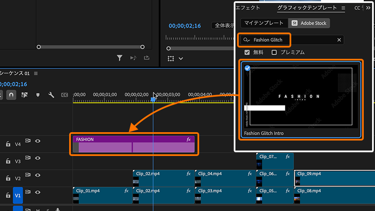
Task: Toggle lock on track V4
Action: (8, 144)
